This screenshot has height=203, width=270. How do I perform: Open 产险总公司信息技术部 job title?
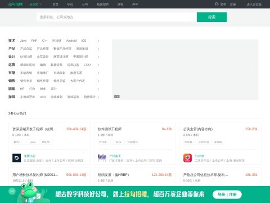[205, 175]
